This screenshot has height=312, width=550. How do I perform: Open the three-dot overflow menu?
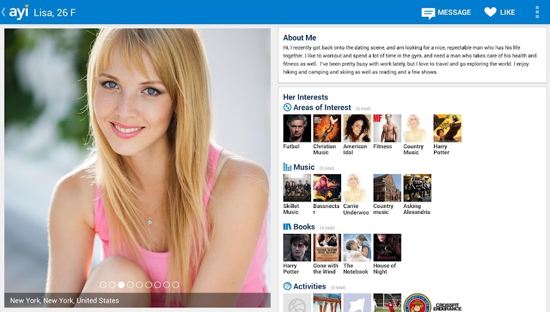pos(536,12)
